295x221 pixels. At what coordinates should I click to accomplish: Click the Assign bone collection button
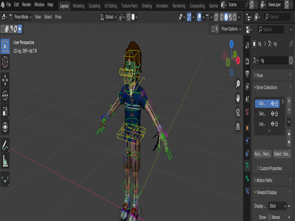pos(258,154)
